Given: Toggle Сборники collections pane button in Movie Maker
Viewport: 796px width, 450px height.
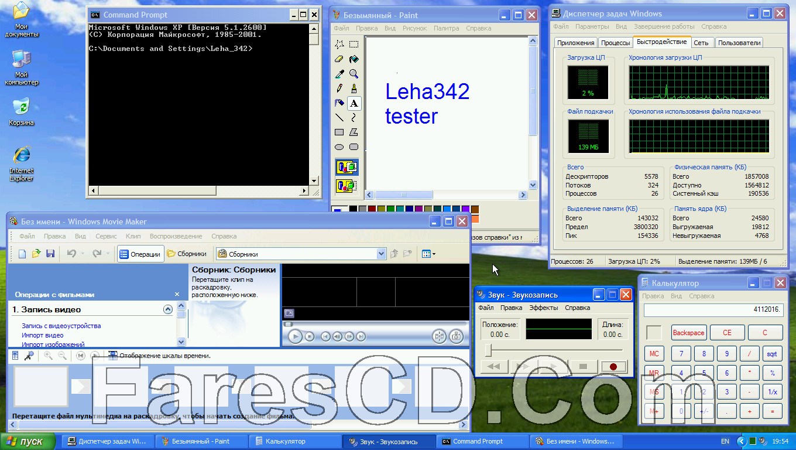Looking at the screenshot, I should tap(187, 254).
